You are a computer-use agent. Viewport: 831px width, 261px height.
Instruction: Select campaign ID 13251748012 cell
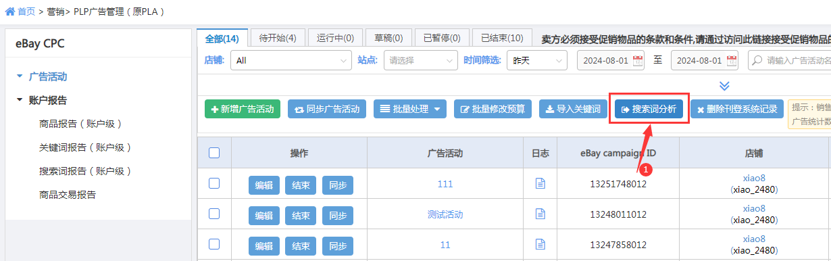pyautogui.click(x=618, y=184)
